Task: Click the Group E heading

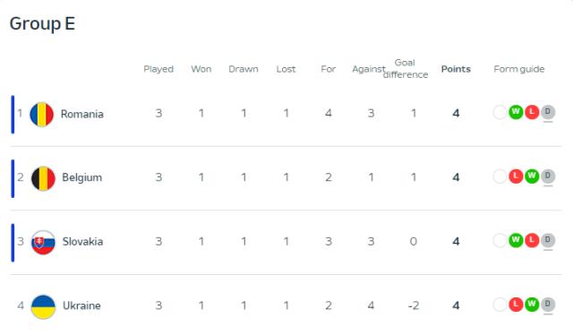Action: (x=42, y=24)
